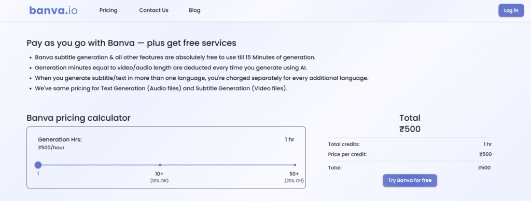
Task: Click the large ₹500 total heading amount
Action: (x=410, y=129)
